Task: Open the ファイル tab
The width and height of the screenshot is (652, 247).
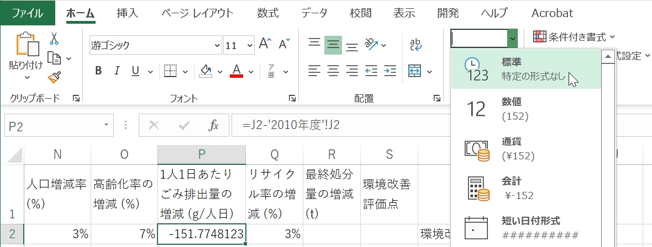Action: click(28, 13)
